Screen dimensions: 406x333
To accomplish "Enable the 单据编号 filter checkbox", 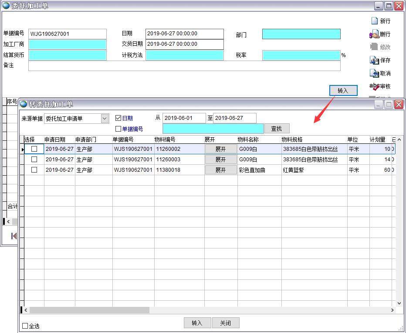I will click(x=118, y=129).
